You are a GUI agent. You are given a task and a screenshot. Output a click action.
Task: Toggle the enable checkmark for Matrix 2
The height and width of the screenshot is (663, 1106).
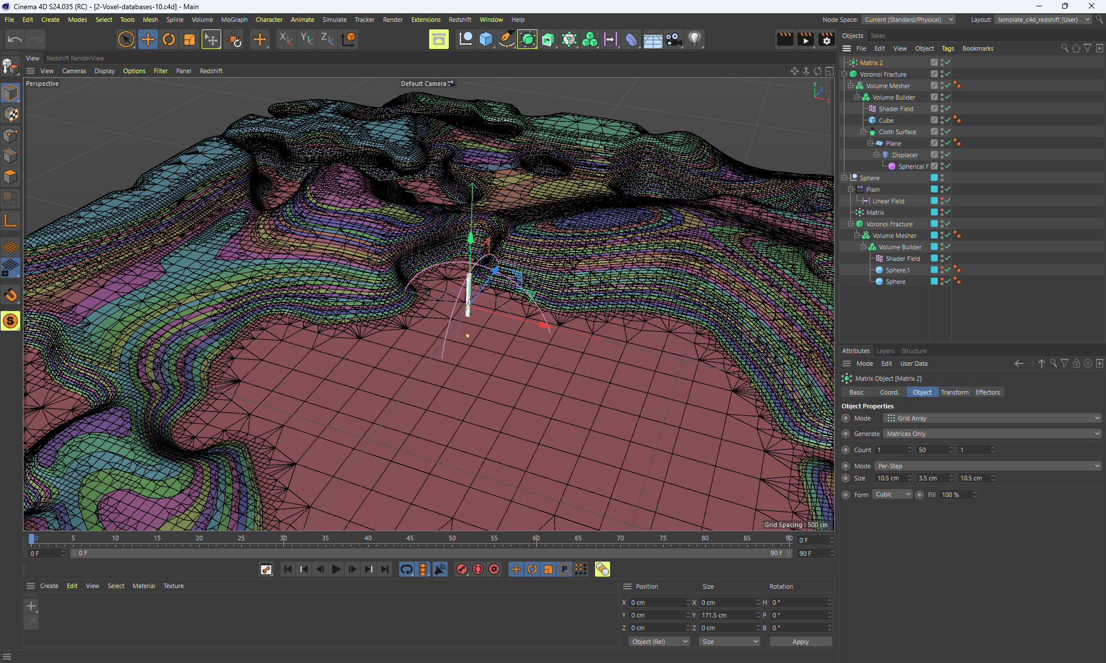click(948, 62)
